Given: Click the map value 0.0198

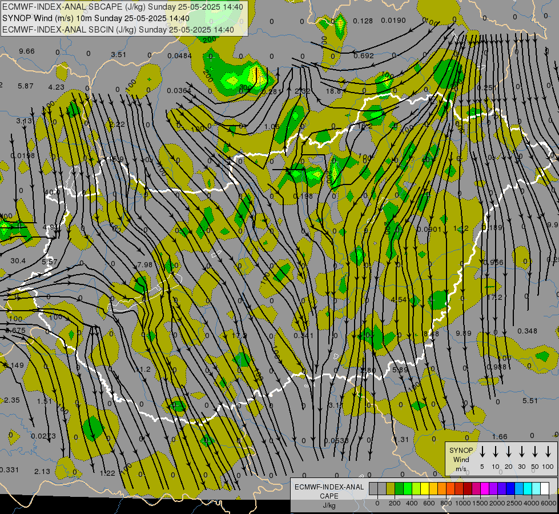Looking at the screenshot, I should coord(22,156).
